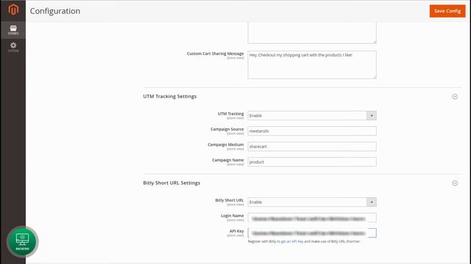This screenshot has height=264, width=471.
Task: Click the Campaign Medium label
Action: pyautogui.click(x=226, y=144)
